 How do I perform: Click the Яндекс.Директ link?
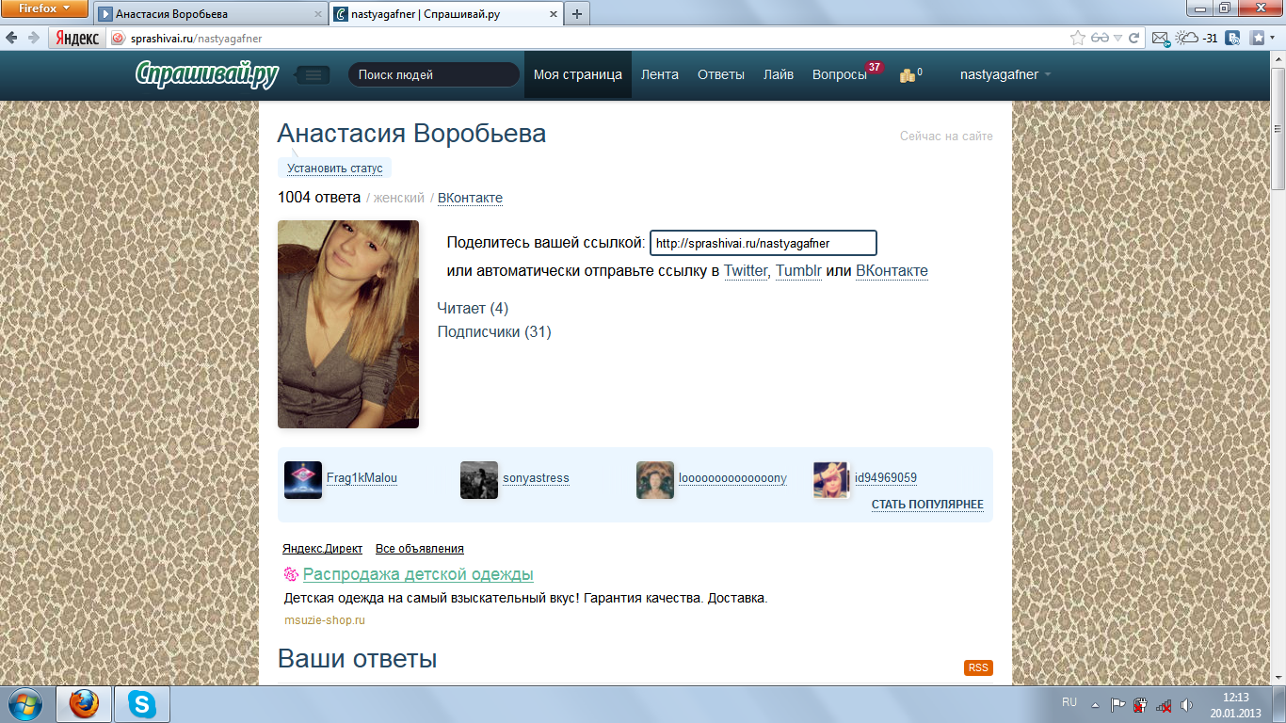coord(322,549)
